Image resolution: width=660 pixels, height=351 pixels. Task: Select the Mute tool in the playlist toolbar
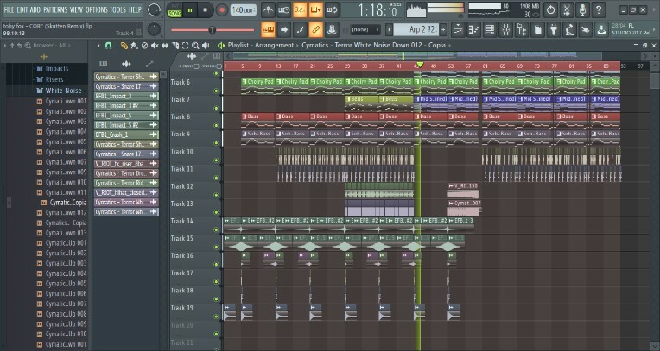(155, 46)
